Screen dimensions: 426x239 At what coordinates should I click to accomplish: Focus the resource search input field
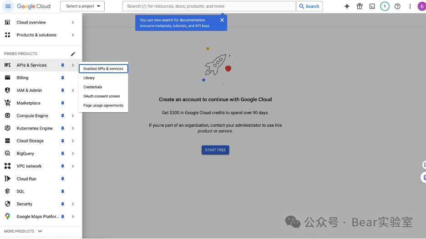pos(209,6)
